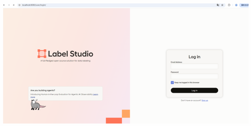The image size is (251, 126).
Task: Click the browser back arrow
Action: click(x=4, y=5)
